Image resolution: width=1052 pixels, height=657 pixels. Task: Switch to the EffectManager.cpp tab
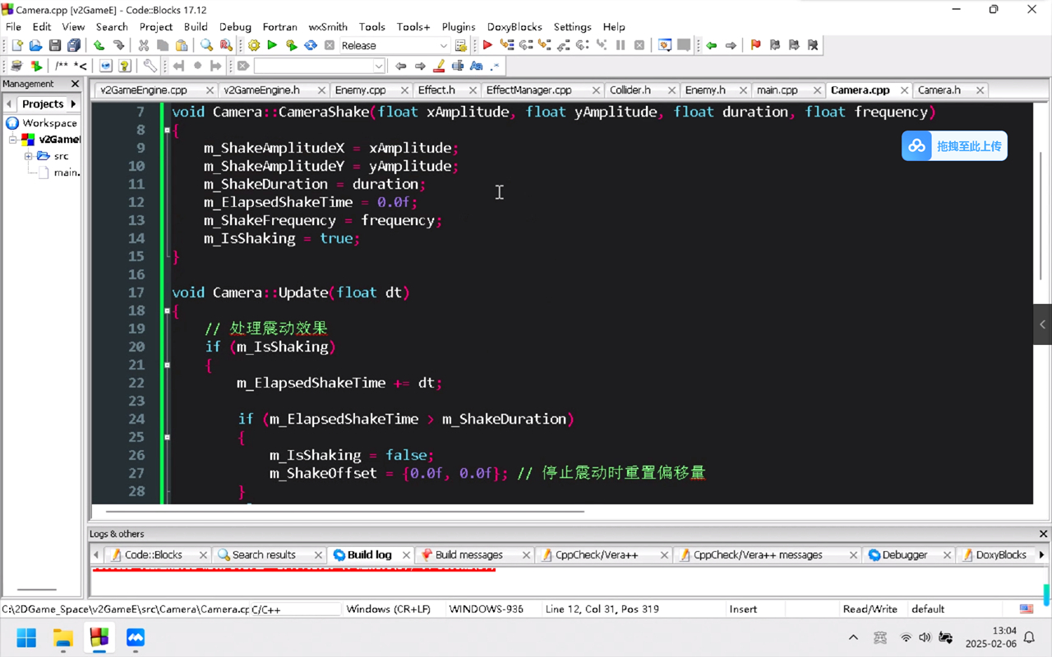(x=528, y=90)
